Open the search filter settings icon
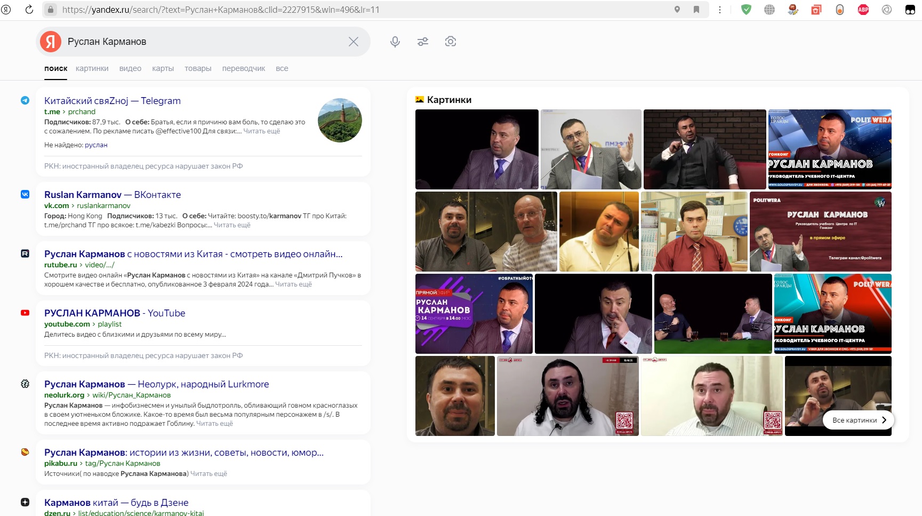Viewport: 922px width, 516px height. (x=423, y=42)
